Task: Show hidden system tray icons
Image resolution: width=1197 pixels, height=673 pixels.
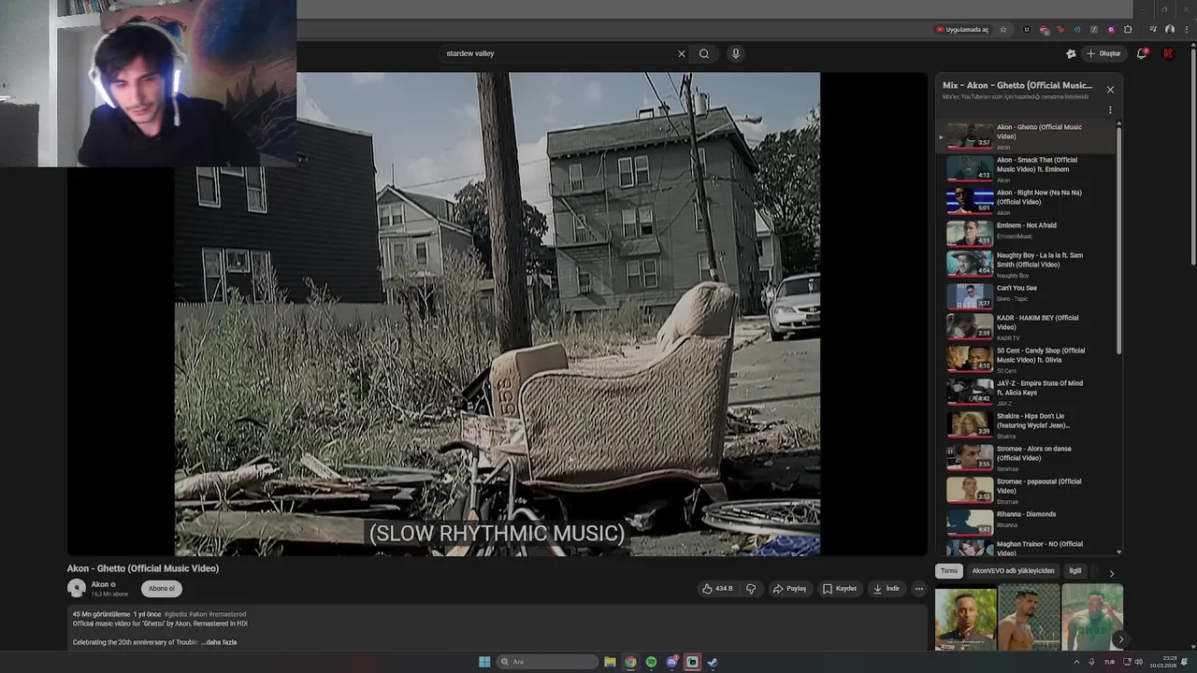Action: (1076, 662)
